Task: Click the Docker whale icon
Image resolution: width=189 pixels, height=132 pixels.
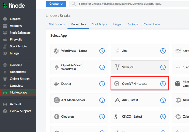Action: (56, 84)
